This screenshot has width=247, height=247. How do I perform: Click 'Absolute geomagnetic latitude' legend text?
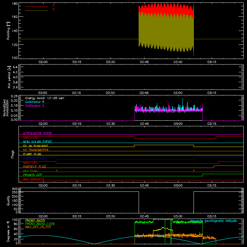pos(213,221)
